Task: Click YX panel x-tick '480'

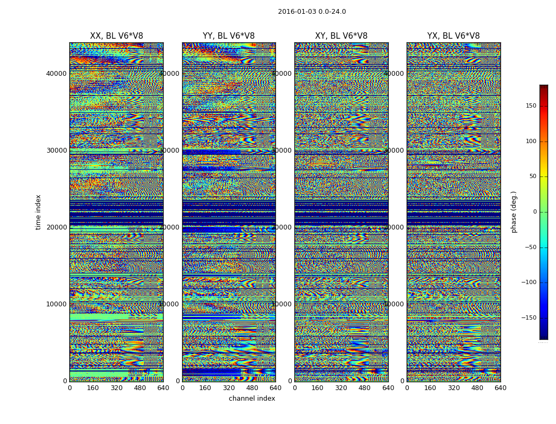Action: 477,388
